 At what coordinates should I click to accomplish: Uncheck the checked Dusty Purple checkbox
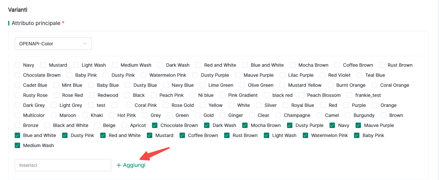[x=290, y=125]
